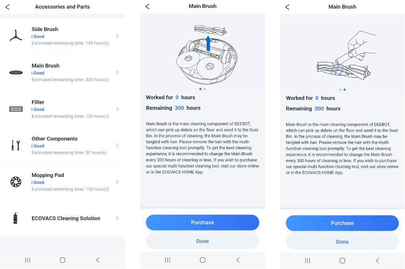Tap the Mopping Pad icon
405x269 pixels.
[16, 182]
